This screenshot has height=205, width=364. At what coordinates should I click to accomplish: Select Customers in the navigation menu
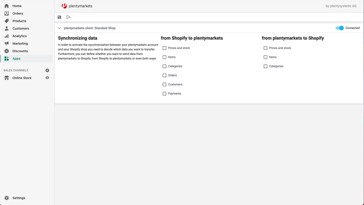[21, 28]
